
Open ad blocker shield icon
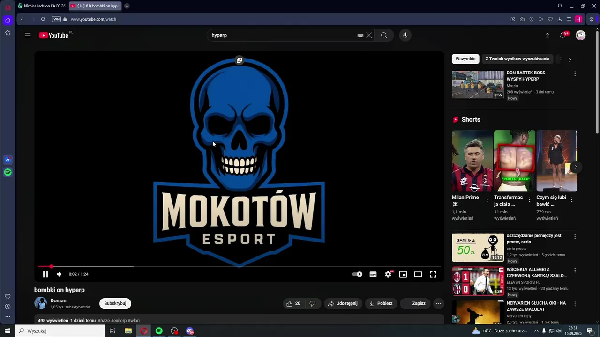coord(532,19)
